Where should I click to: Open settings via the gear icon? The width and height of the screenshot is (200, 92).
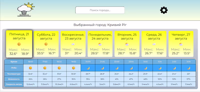click(164, 10)
